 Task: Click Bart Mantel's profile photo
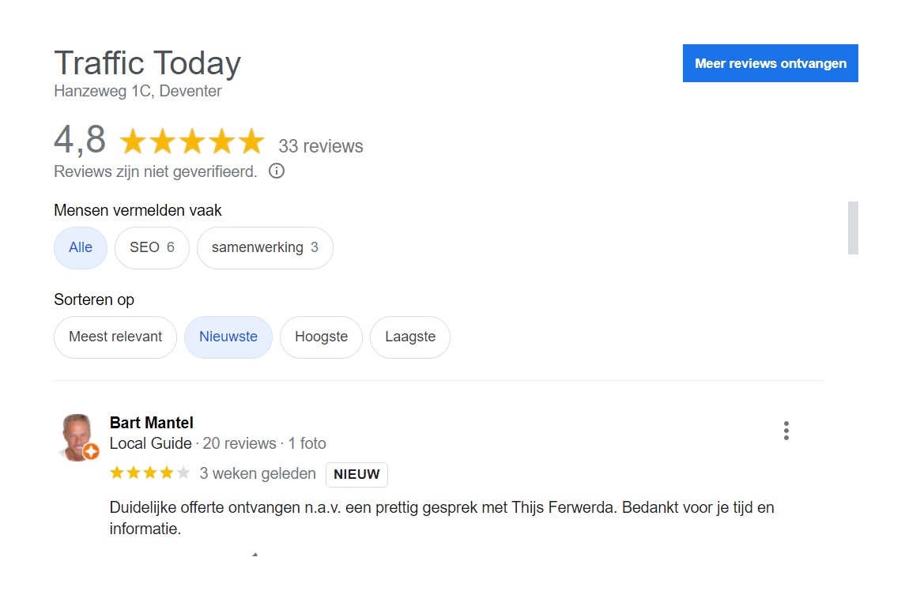[x=79, y=436]
